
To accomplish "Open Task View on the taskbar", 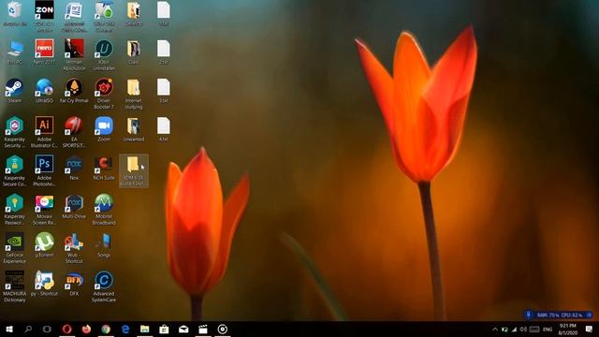I will coord(47,329).
